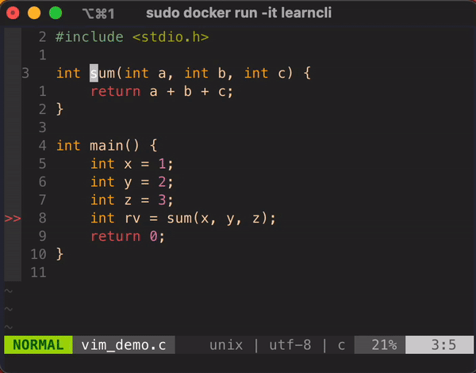
Task: Click the red close window button
Action: click(13, 13)
